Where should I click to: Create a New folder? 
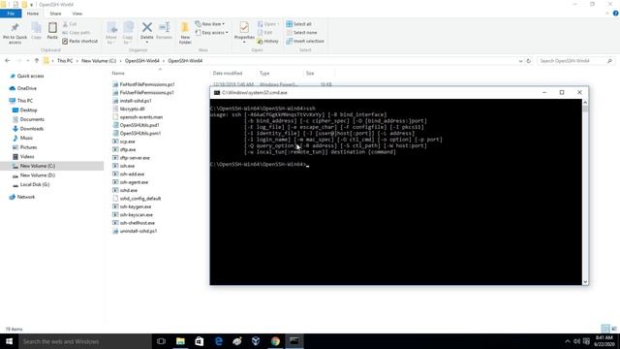coord(185,33)
